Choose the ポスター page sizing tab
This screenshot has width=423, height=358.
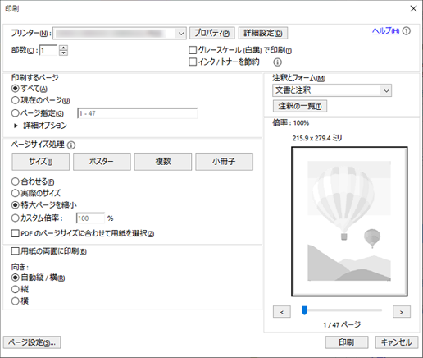(x=102, y=162)
